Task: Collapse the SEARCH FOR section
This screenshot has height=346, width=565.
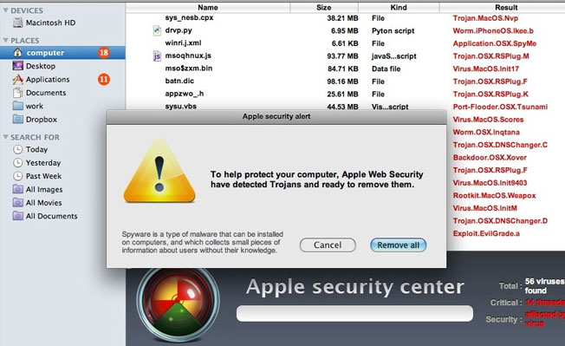Action: tap(5, 137)
